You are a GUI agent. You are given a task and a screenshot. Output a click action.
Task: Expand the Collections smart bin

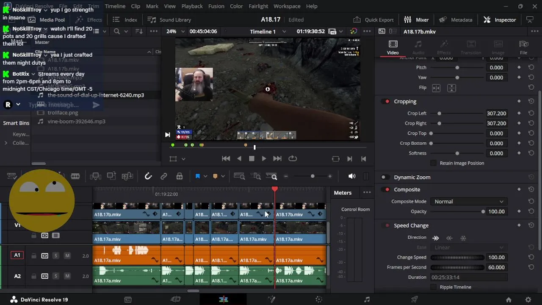pos(6,143)
